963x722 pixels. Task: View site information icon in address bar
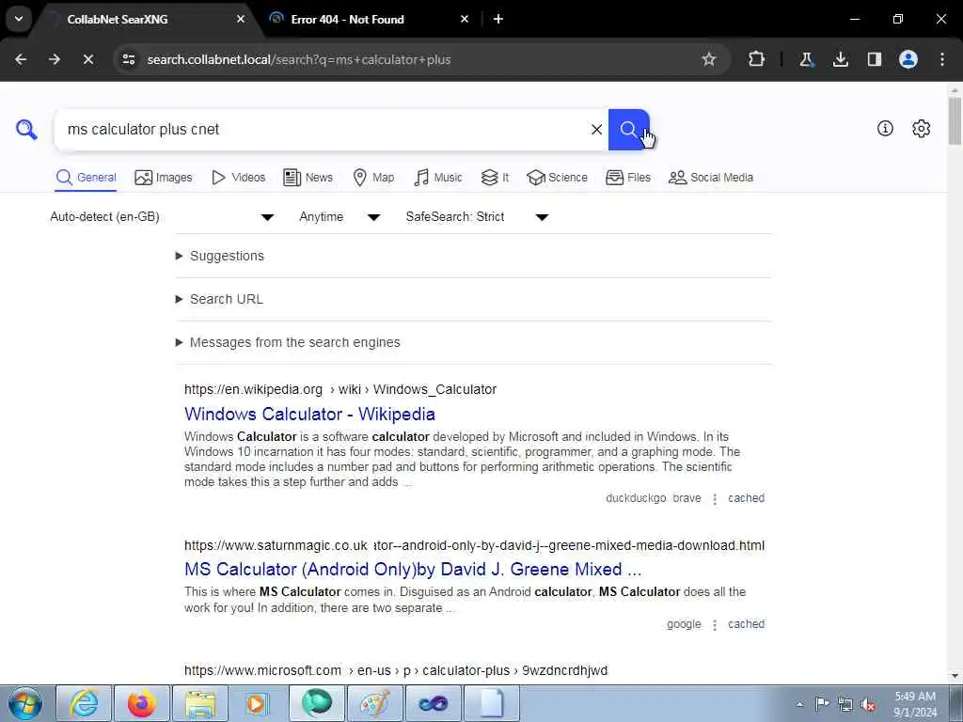pyautogui.click(x=128, y=59)
